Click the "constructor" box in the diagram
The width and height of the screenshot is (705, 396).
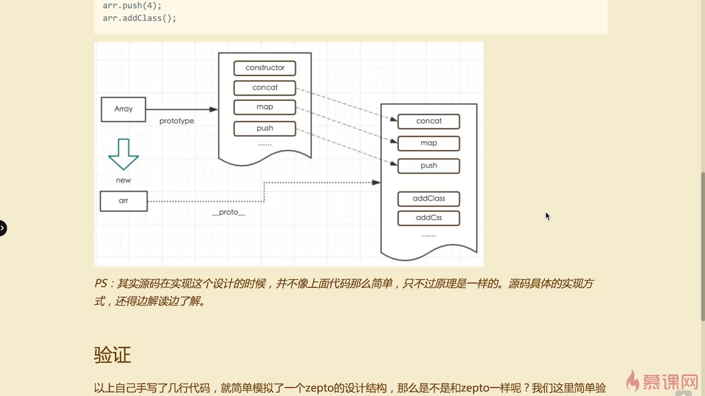coord(265,68)
